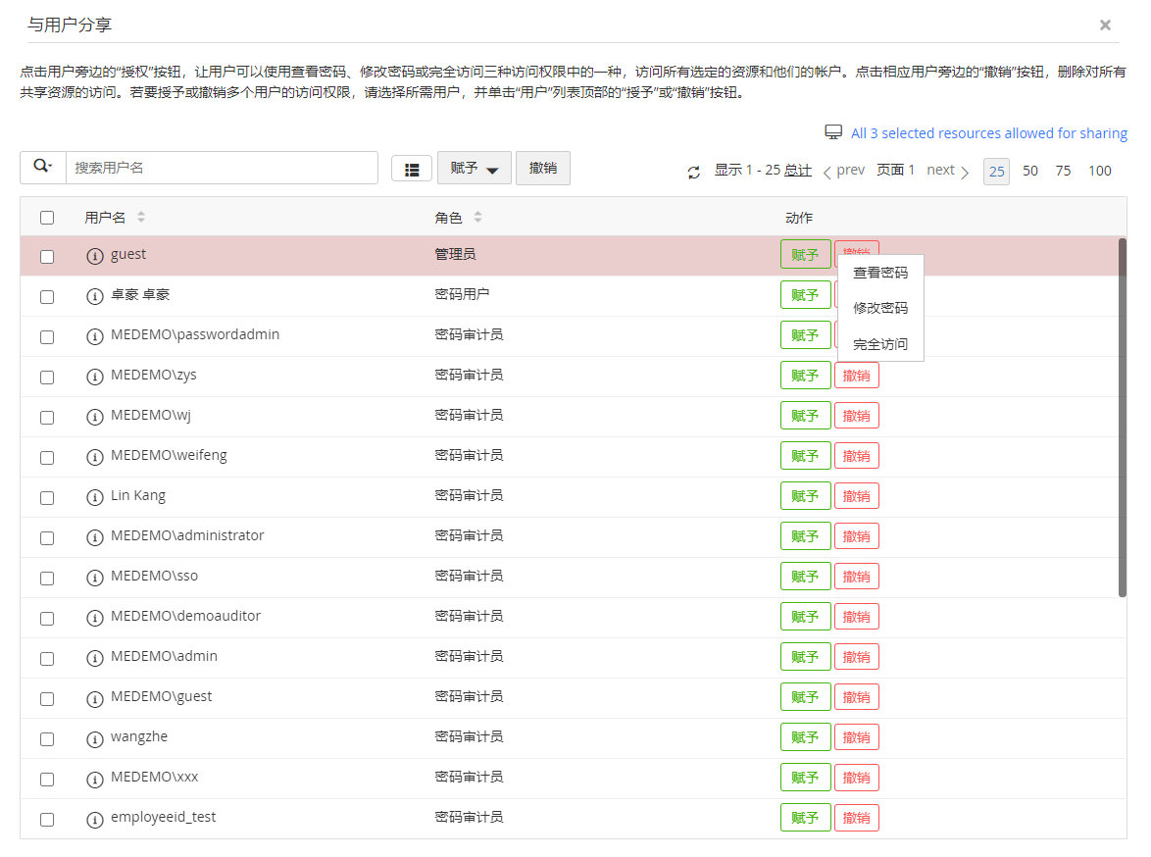This screenshot has height=857, width=1151.
Task: Choose 完全访问 from the popup menu
Action: (880, 343)
